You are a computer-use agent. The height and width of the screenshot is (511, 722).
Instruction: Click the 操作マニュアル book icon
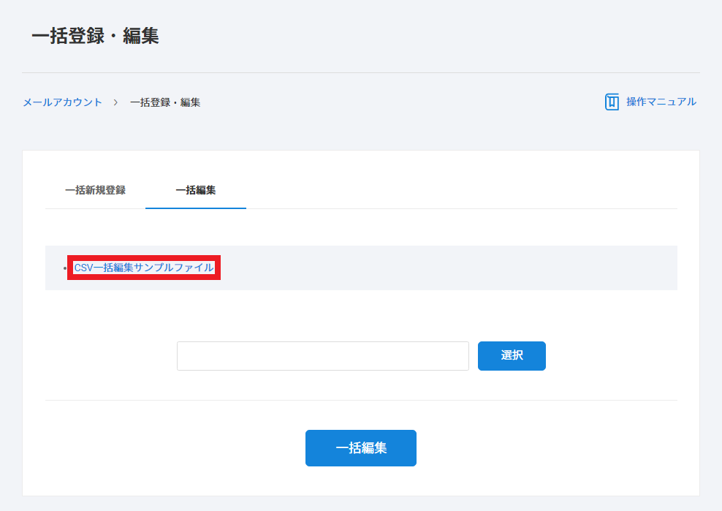pyautogui.click(x=612, y=102)
